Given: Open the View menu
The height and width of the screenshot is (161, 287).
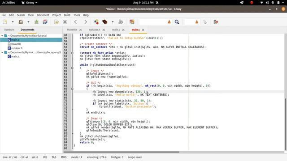Looking at the screenshot, I should pyautogui.click(x=31, y=15).
